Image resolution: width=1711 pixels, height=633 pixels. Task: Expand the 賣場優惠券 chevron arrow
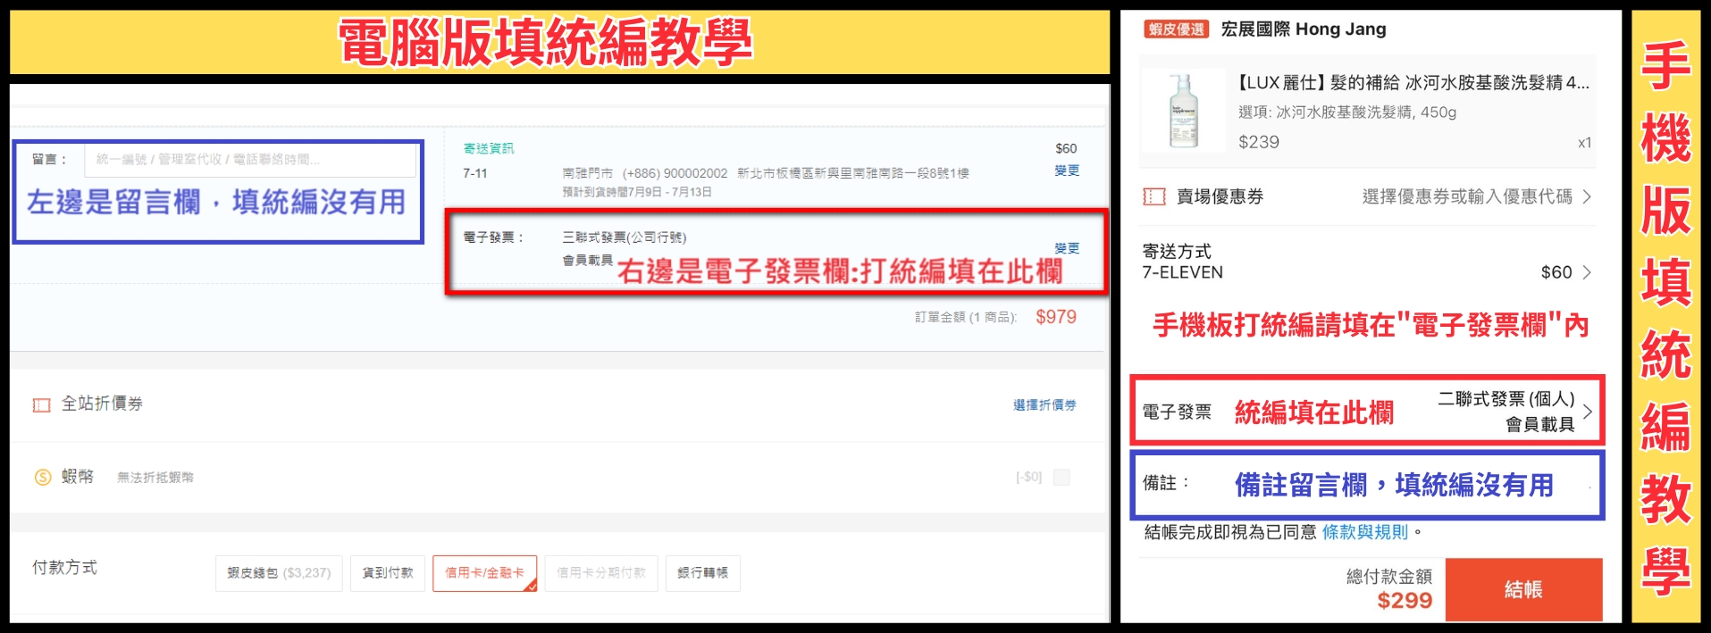click(x=1587, y=196)
